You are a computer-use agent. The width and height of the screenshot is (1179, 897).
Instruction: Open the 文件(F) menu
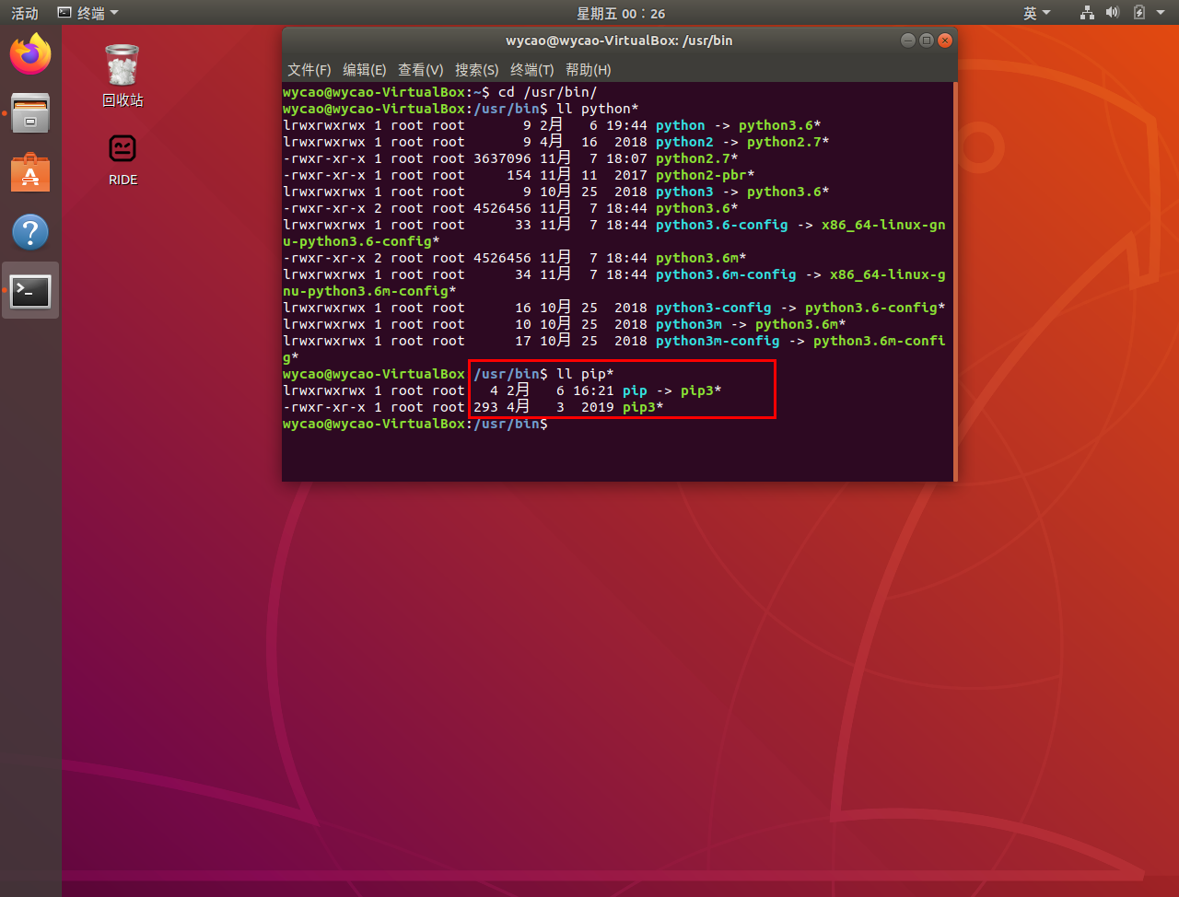309,70
